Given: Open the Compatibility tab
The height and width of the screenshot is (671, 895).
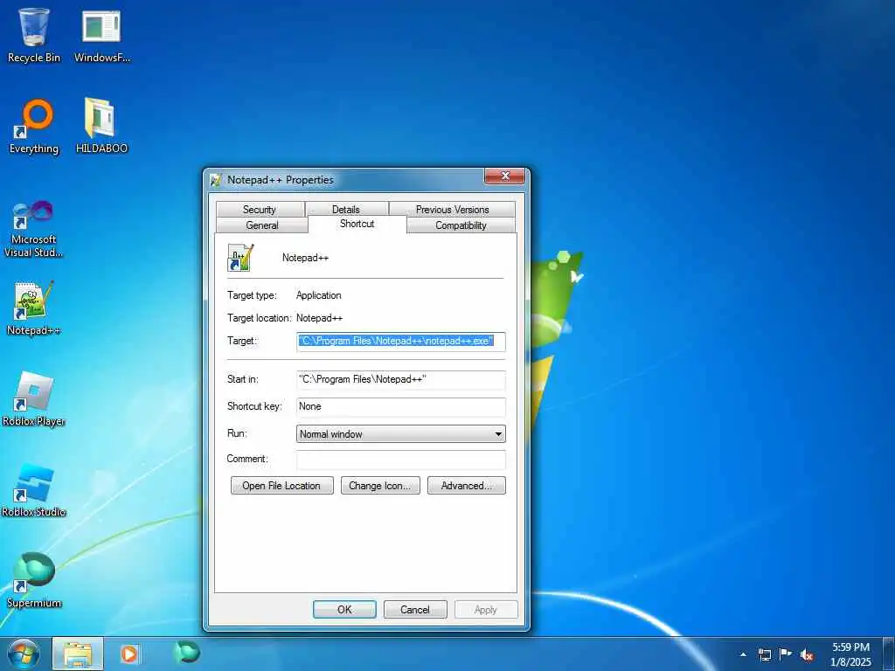Looking at the screenshot, I should 461,225.
